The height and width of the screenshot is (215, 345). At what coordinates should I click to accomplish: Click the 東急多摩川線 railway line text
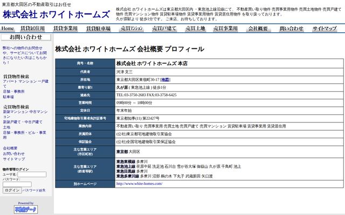coord(128,176)
